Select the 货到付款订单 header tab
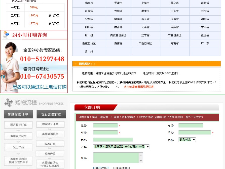This screenshot has width=225, height=169. coord(18,114)
